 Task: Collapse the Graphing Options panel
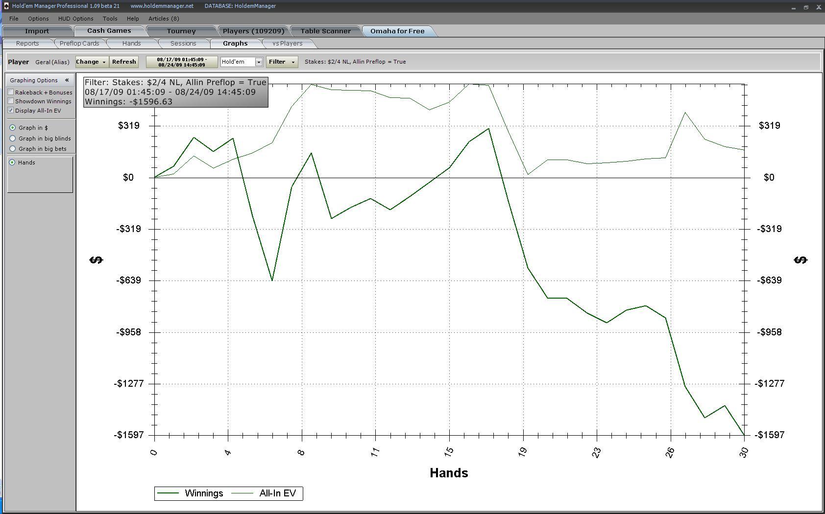[x=67, y=80]
